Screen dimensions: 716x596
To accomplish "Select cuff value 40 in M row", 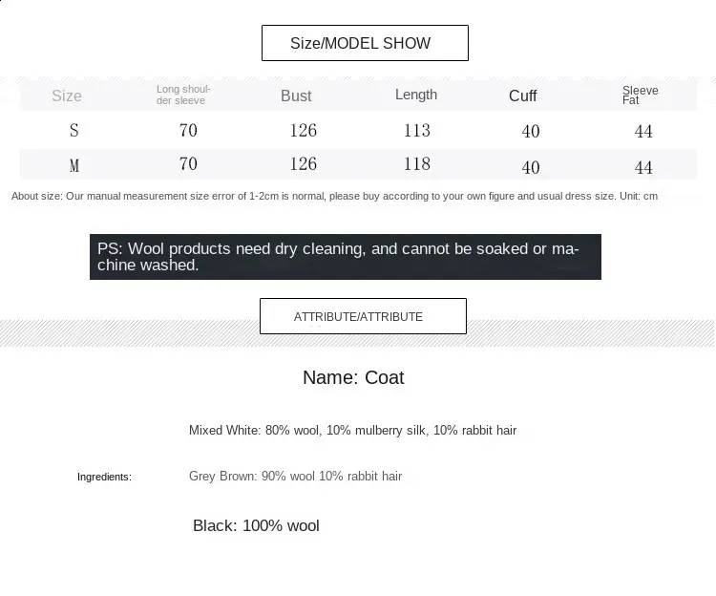I will tap(531, 167).
